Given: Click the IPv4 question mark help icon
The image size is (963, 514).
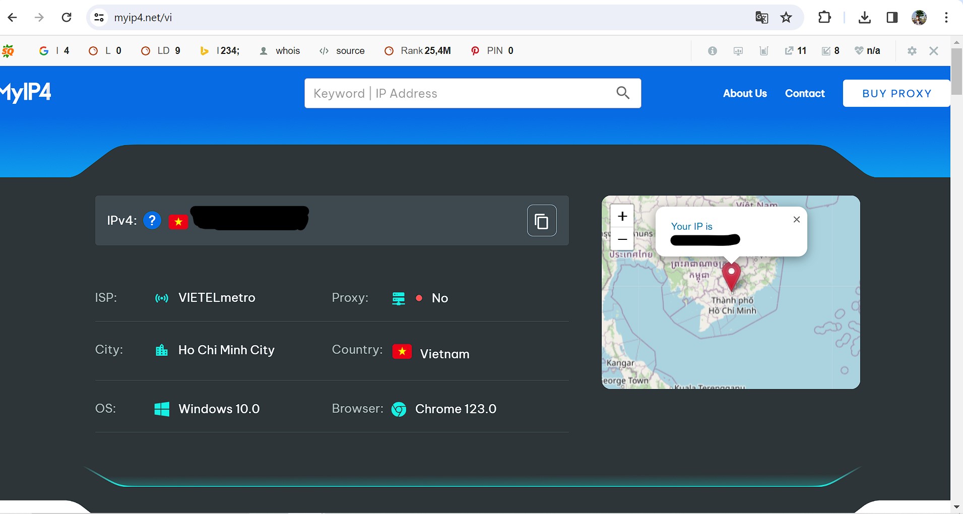Looking at the screenshot, I should point(152,220).
